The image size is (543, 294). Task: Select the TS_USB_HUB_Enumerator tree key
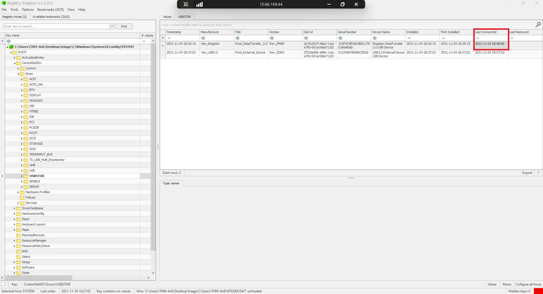click(x=47, y=160)
